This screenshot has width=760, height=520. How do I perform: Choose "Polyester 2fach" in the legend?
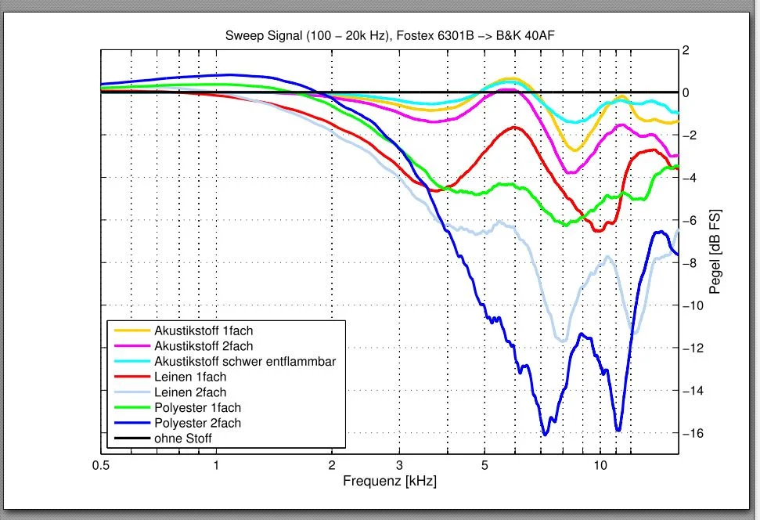coord(197,423)
